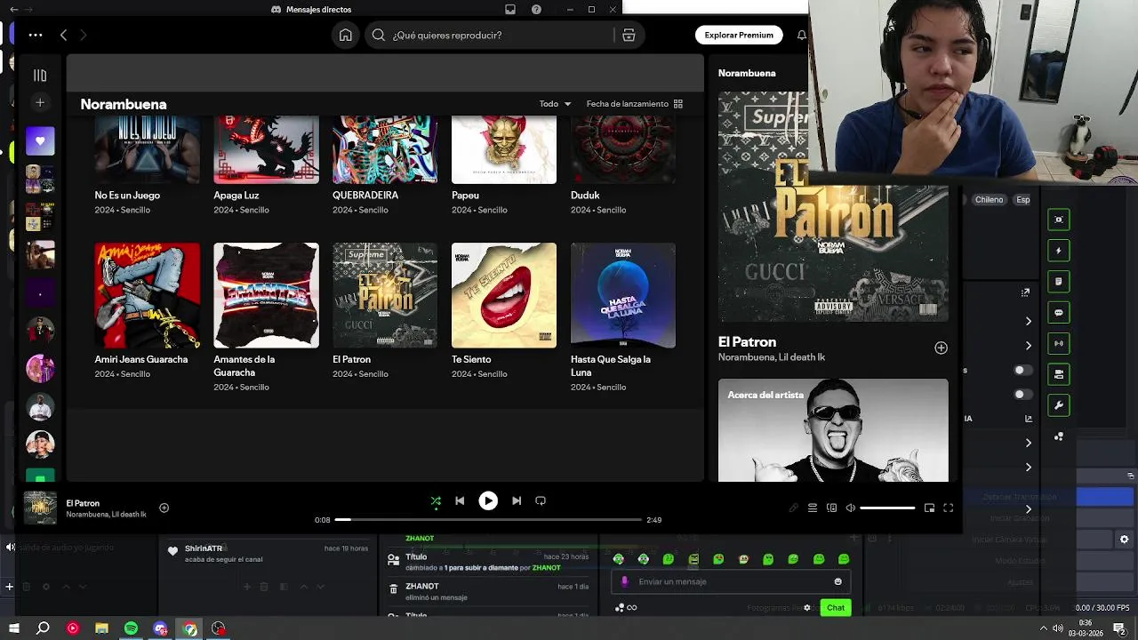Mute Spotify with the speaker icon
Viewport: 1138px width, 640px height.
[851, 508]
